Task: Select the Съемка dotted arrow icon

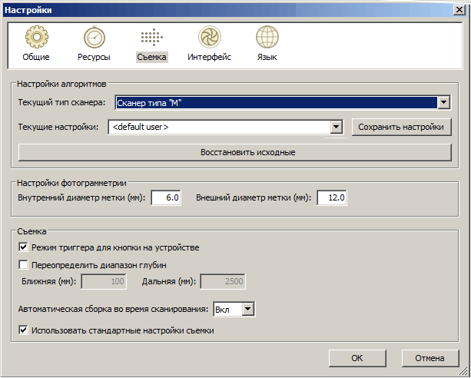Action: [x=151, y=37]
